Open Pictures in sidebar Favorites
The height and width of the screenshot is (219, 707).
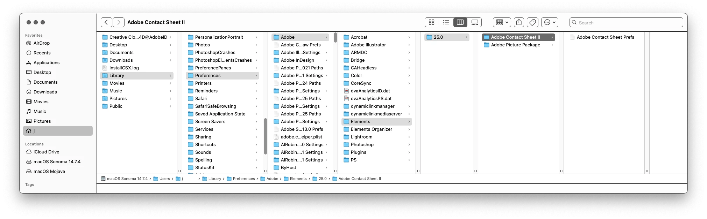[58, 121]
